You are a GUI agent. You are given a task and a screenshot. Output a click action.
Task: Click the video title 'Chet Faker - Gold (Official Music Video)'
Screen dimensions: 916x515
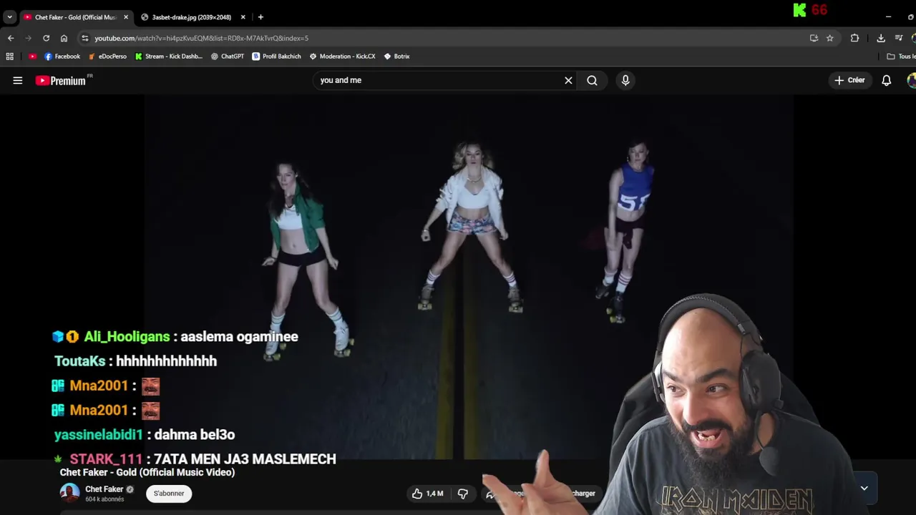tap(147, 472)
